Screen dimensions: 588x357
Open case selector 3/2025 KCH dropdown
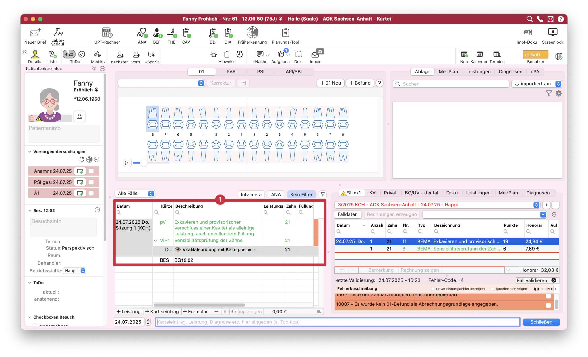coord(437,205)
